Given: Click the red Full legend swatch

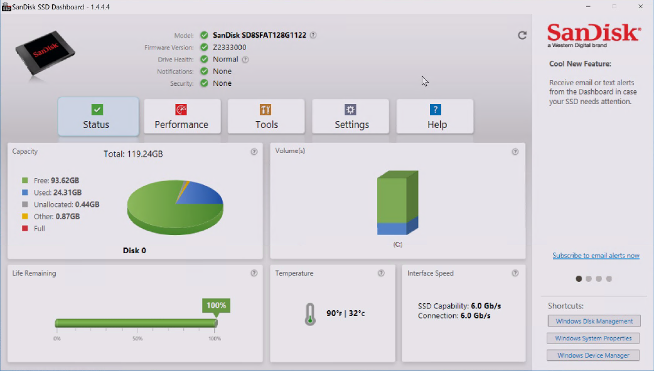Looking at the screenshot, I should pos(25,228).
